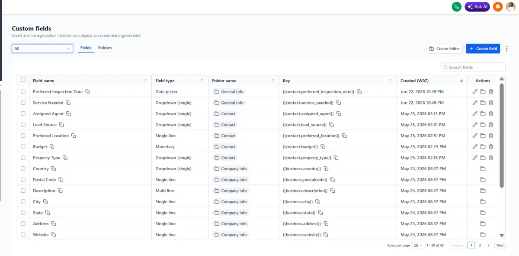Delete the Property Type field
Image resolution: width=519 pixels, height=256 pixels.
[491, 158]
